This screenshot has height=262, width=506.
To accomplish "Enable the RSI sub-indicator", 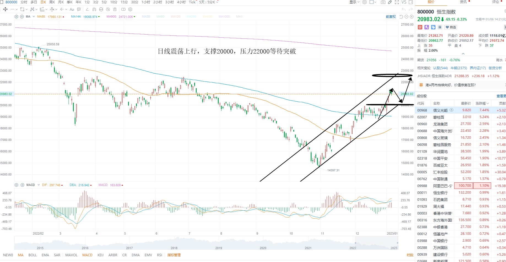I will (159, 255).
